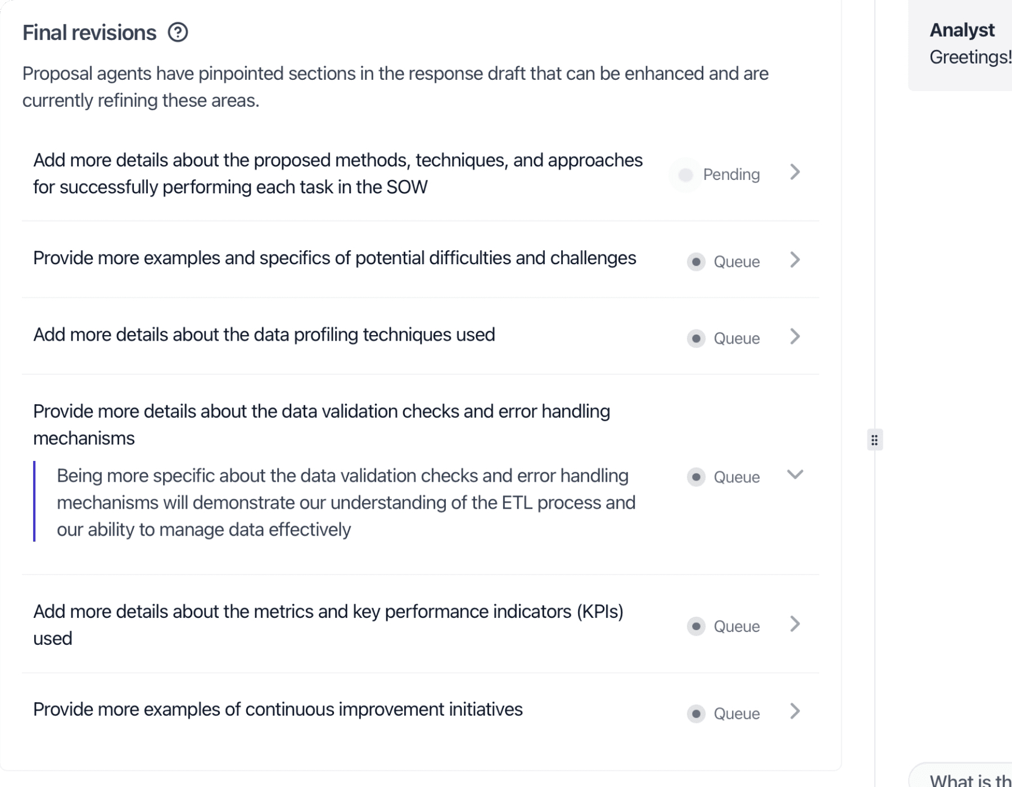The image size is (1012, 787).
Task: Click the Final revisions heading
Action: 89,33
